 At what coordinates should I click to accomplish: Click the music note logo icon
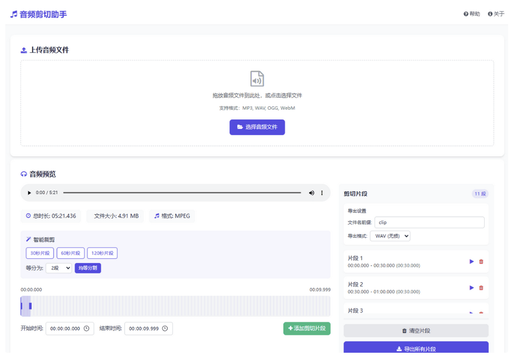pyautogui.click(x=14, y=14)
